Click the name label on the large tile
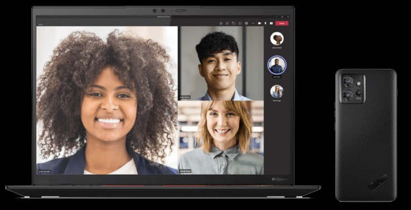Viewport: 411px width, 210px height. [44, 171]
